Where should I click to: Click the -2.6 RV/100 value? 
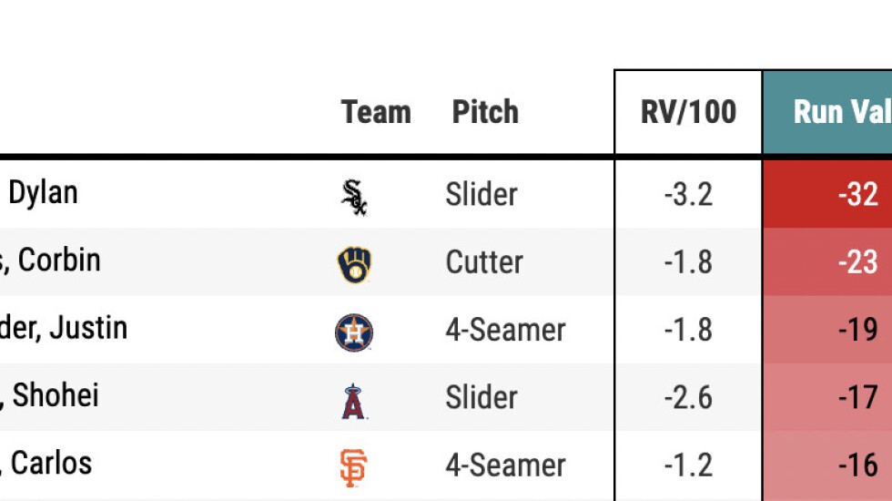click(x=688, y=397)
